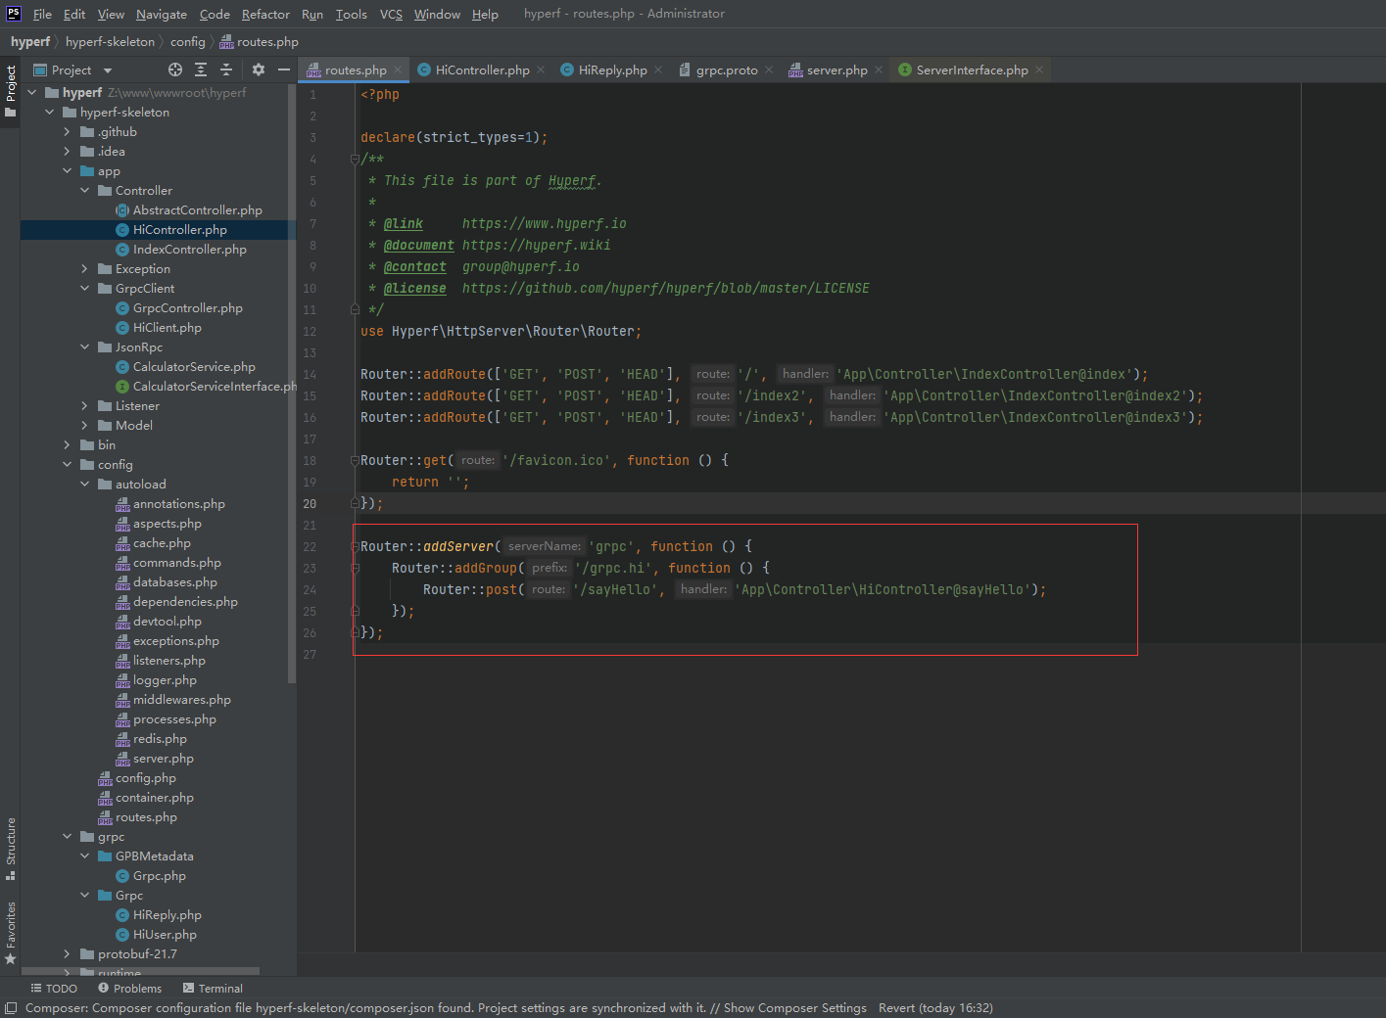Collapse the Controller folder
The image size is (1386, 1018).
[86, 190]
